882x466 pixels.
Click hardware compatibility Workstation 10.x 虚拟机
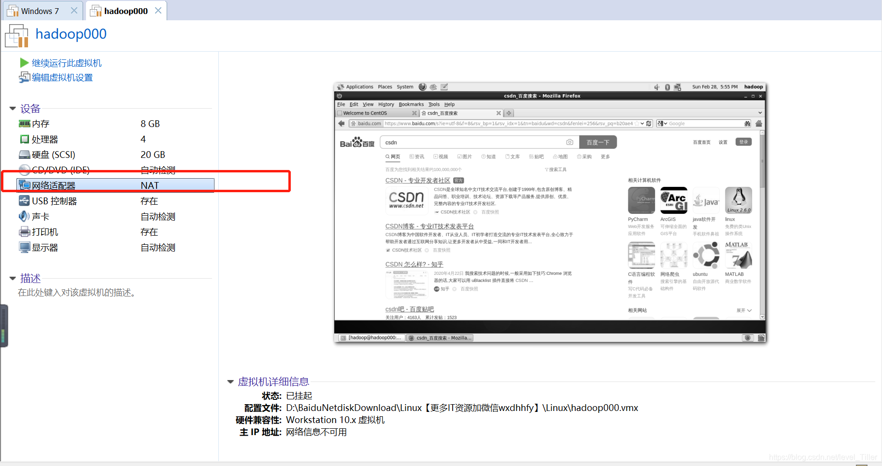point(335,420)
